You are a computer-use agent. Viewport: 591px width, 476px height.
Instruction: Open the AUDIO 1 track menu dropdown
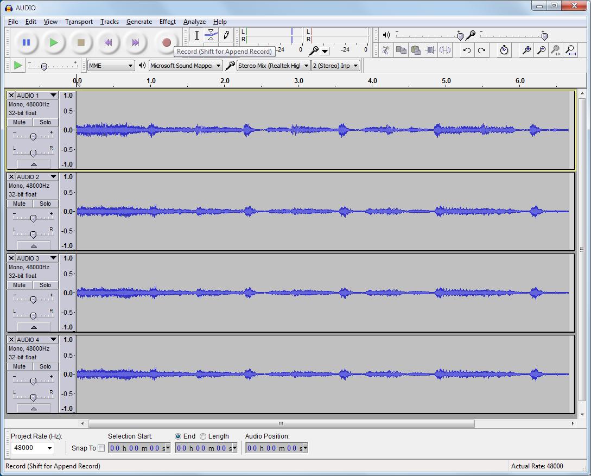click(x=53, y=96)
